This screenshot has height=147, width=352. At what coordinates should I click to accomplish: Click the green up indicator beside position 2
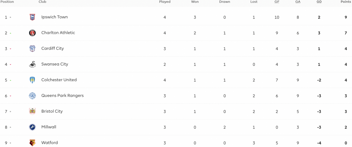(x=11, y=33)
